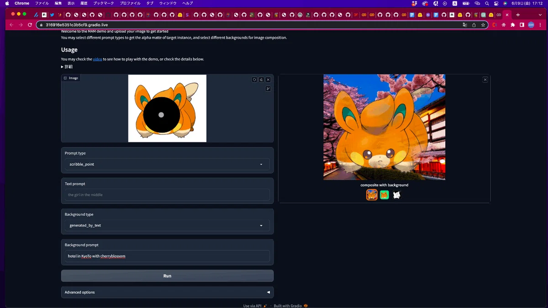Open the プロファイル menu
This screenshot has width=548, height=308.
pos(130,3)
